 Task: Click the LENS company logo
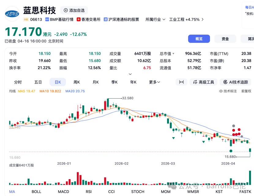[12, 14]
